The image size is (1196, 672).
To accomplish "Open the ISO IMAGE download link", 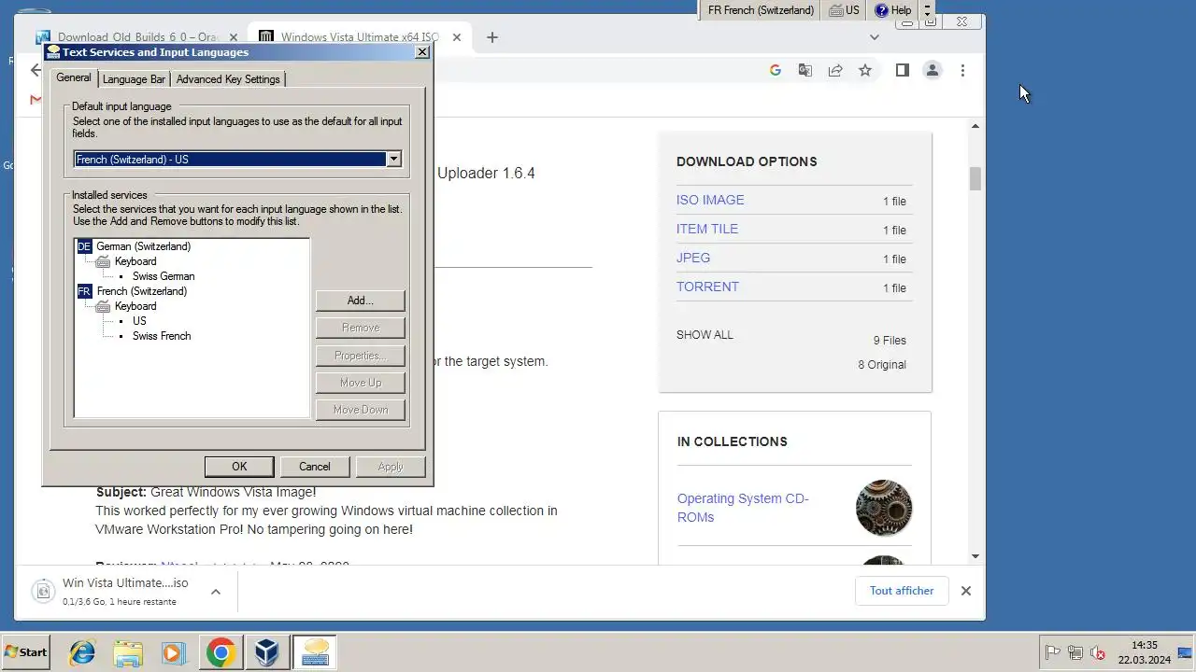I will point(710,200).
